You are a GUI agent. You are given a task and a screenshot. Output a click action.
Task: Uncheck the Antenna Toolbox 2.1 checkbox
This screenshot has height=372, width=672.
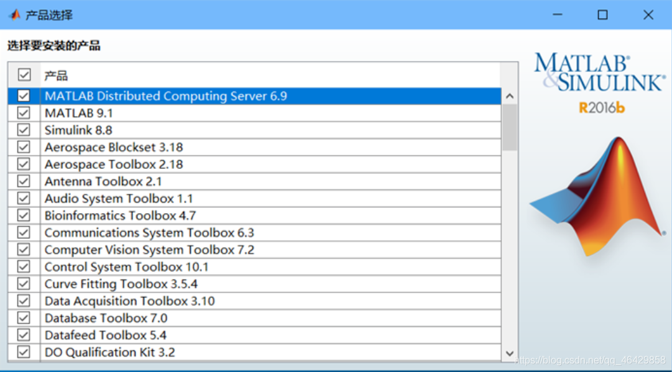[x=24, y=181]
